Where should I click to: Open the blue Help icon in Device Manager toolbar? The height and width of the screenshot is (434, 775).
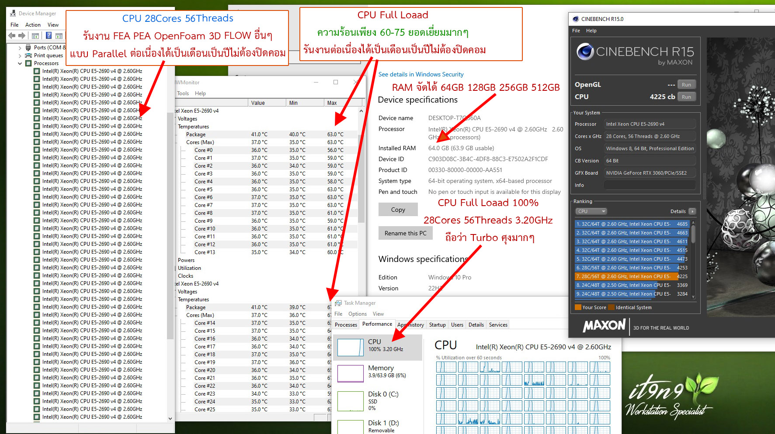coord(49,36)
